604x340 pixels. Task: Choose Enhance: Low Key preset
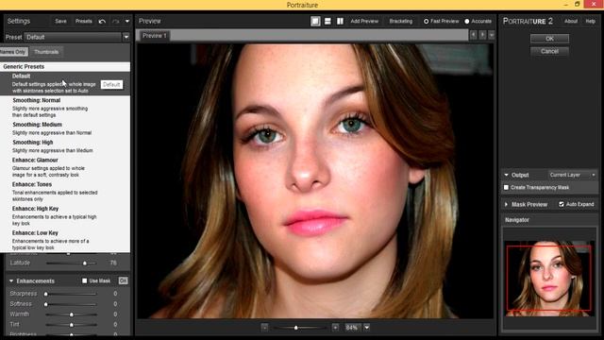pyautogui.click(x=65, y=240)
